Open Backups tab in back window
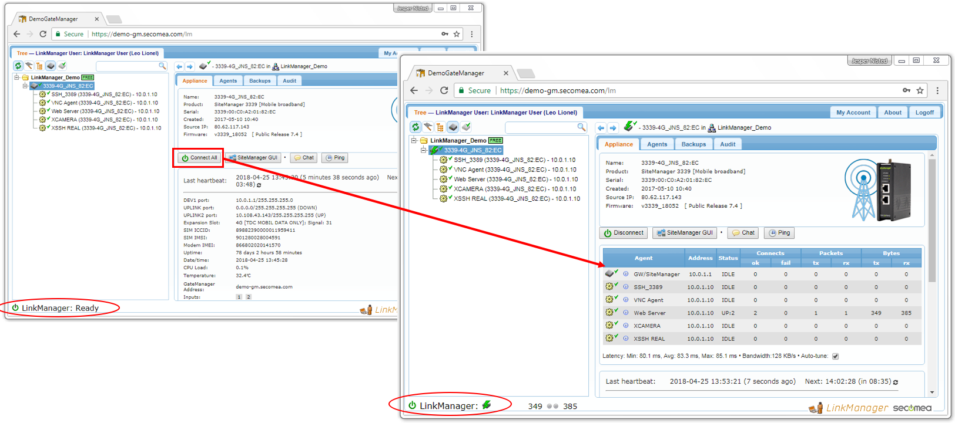This screenshot has height=423, width=955. [x=260, y=81]
